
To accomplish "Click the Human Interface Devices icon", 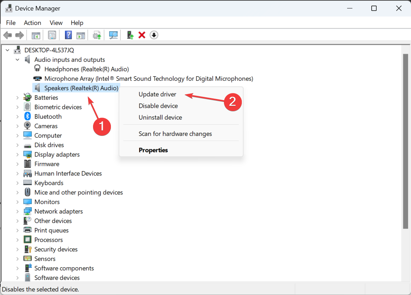I will 27,173.
